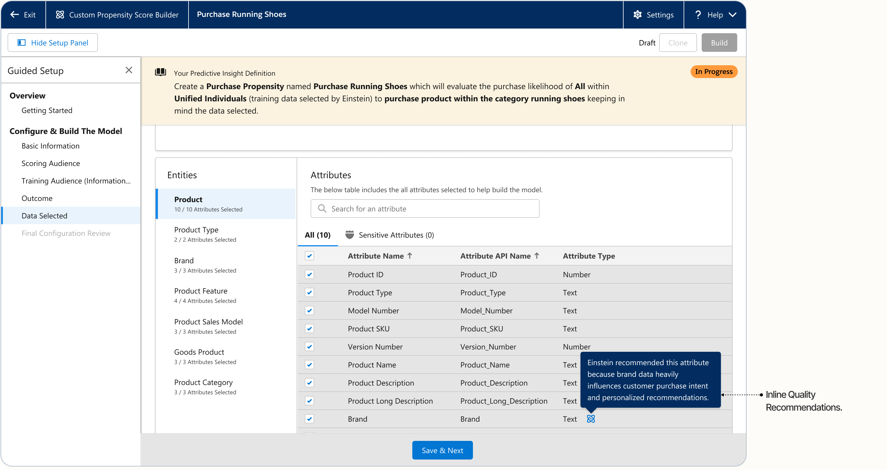Image resolution: width=887 pixels, height=470 pixels.
Task: Open Settings gear icon
Action: point(637,15)
